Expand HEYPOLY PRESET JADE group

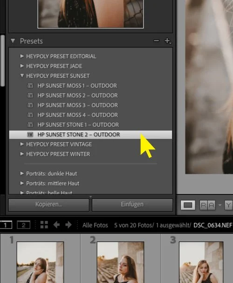pyautogui.click(x=22, y=66)
